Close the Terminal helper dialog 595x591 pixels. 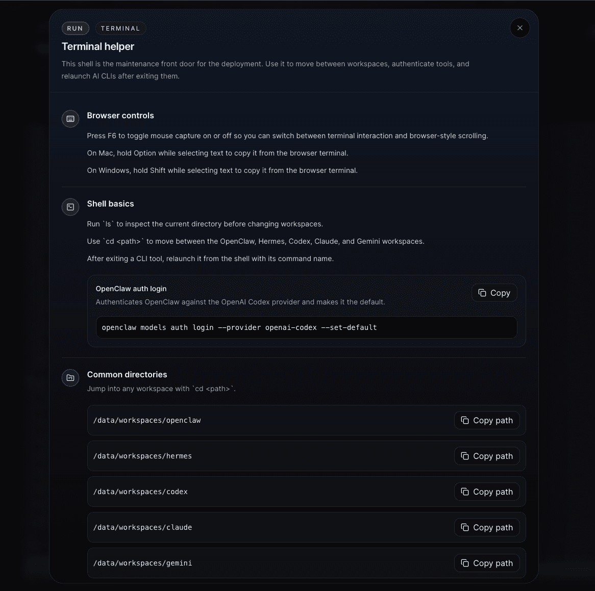pos(519,28)
